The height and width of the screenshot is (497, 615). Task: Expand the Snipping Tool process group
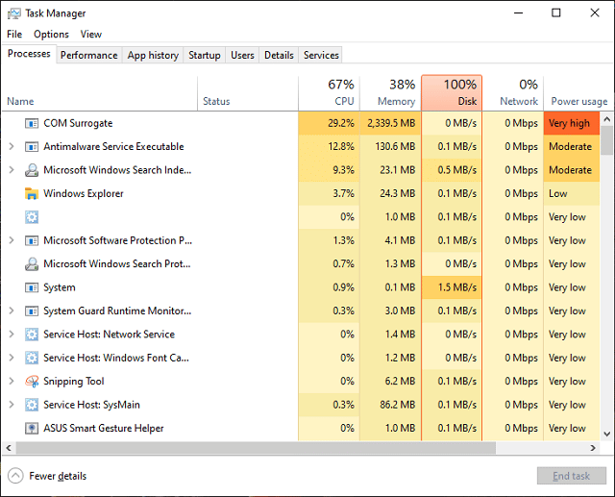tap(12, 382)
